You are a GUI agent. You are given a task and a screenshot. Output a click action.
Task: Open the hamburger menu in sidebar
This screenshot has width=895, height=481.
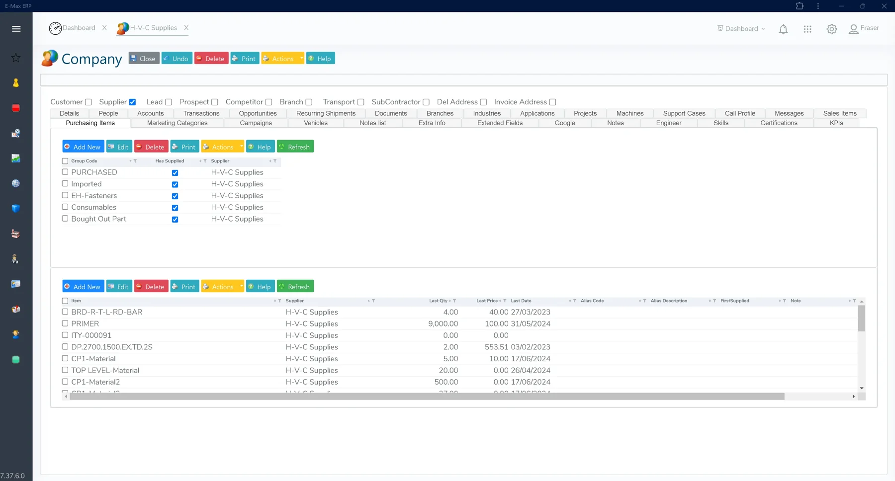pyautogui.click(x=16, y=29)
